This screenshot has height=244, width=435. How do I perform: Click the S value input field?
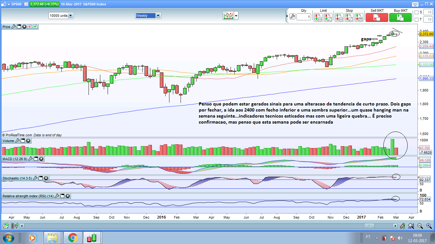point(428,12)
